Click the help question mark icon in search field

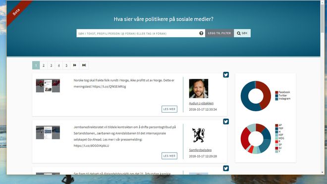[201, 33]
